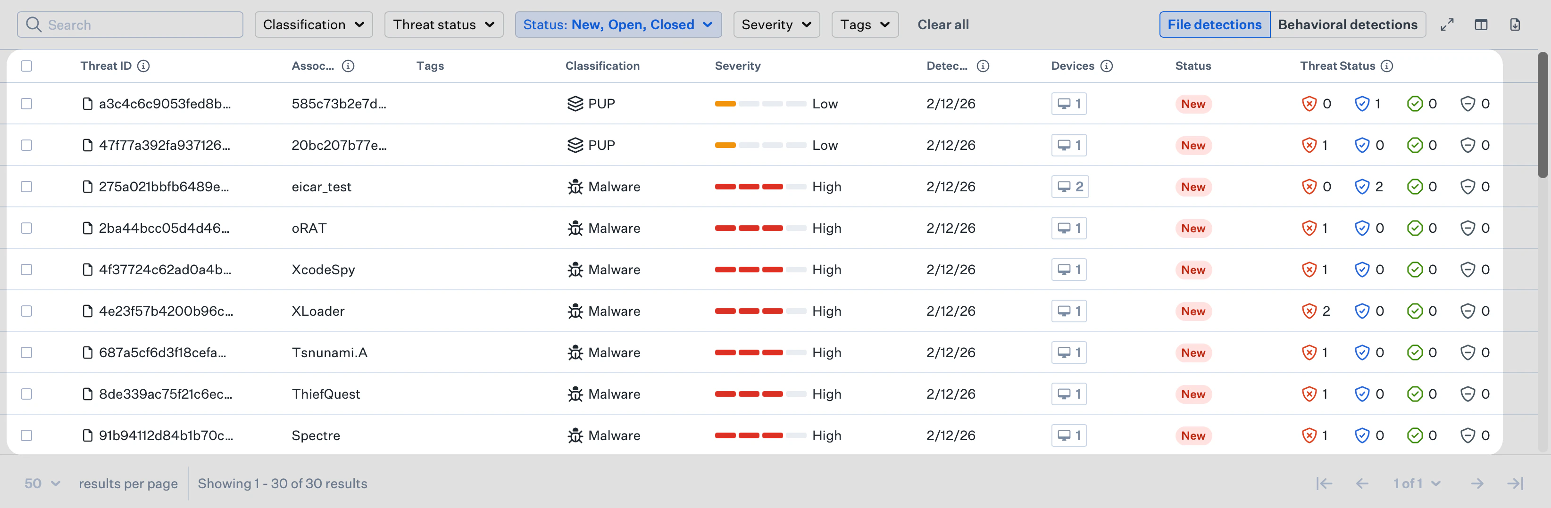Click the High severity meter for XcodeSpy
Screen dimensions: 1551x508
(x=760, y=270)
